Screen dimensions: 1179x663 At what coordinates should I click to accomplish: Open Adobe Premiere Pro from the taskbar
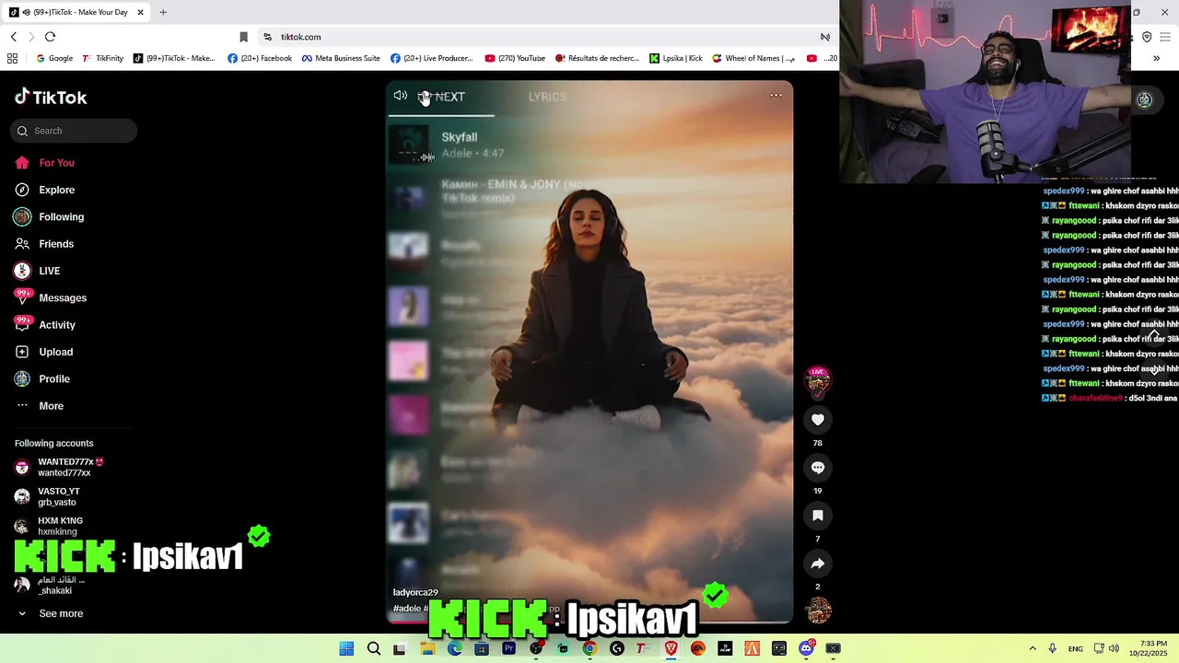[x=508, y=648]
